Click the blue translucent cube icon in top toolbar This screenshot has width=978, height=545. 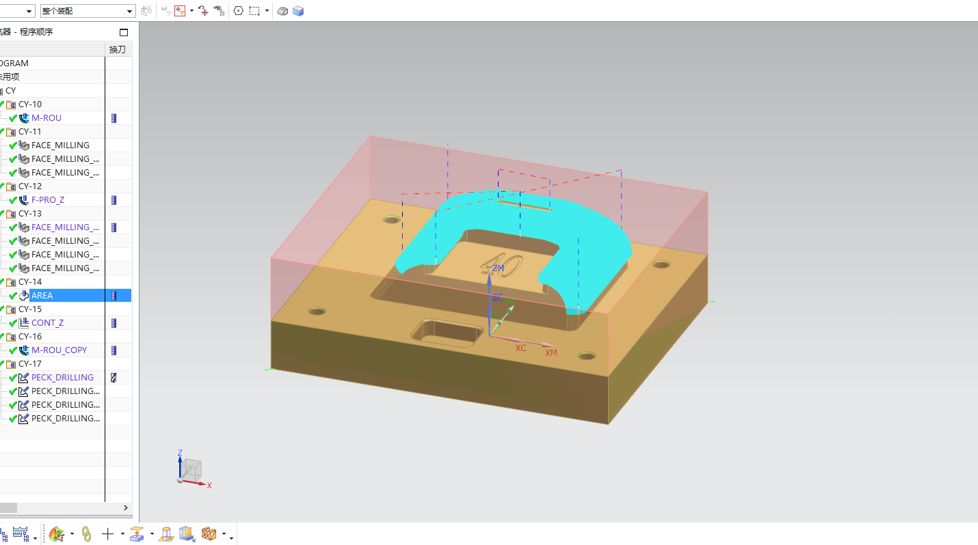[x=298, y=11]
